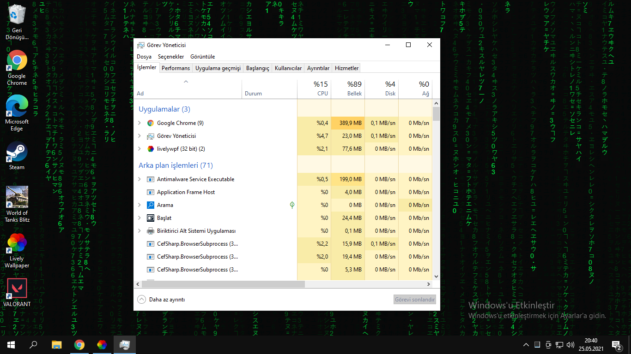Sort processes by the Disk column header
The height and width of the screenshot is (354, 631).
coord(382,89)
